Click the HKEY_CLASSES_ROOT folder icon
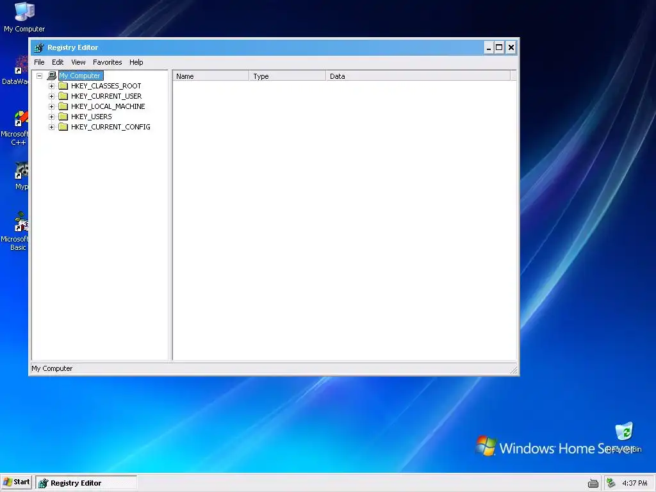This screenshot has height=492, width=656. pyautogui.click(x=63, y=86)
